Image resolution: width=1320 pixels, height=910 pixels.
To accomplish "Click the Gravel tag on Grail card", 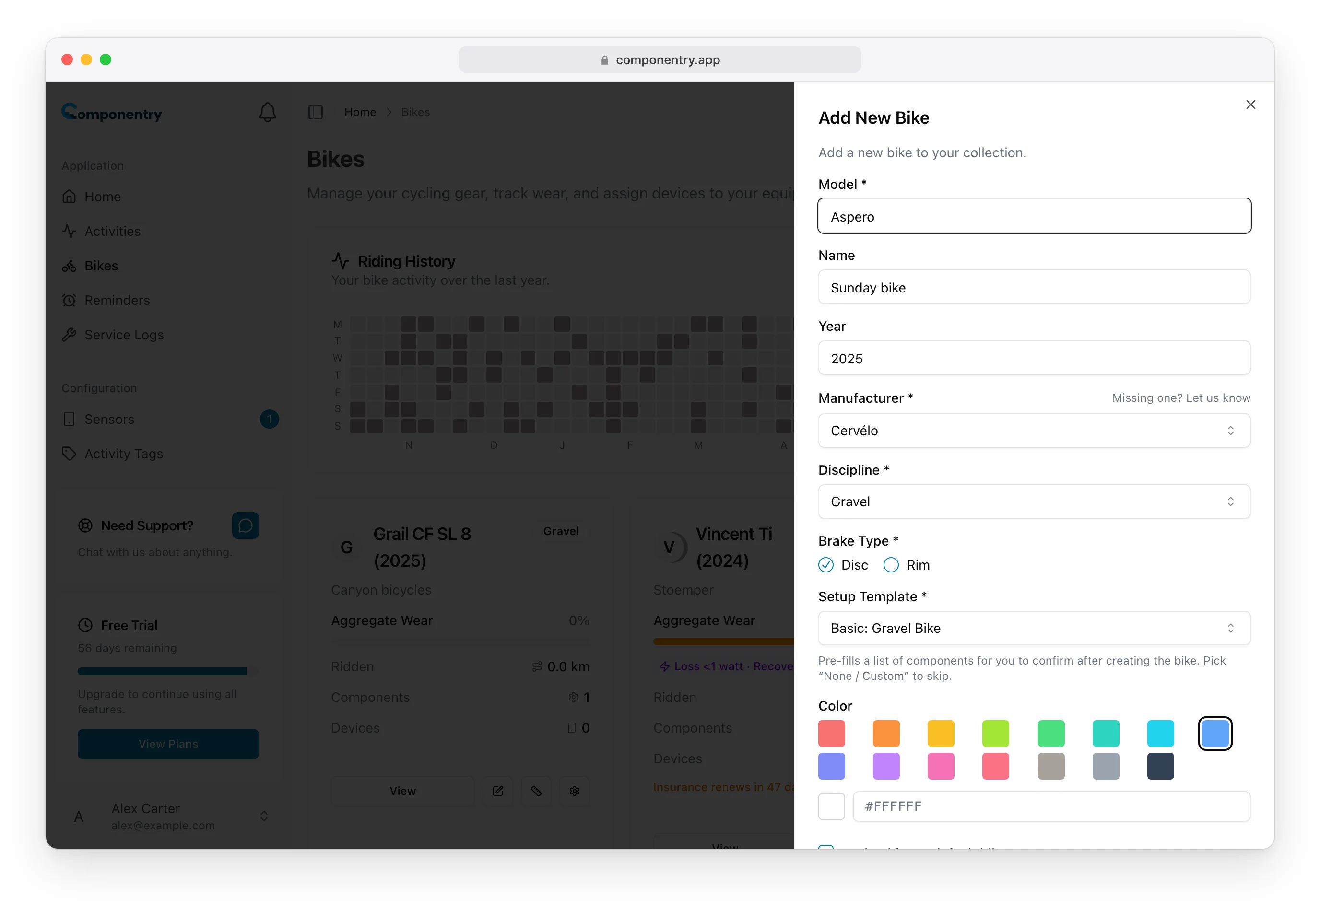I will click(x=561, y=531).
